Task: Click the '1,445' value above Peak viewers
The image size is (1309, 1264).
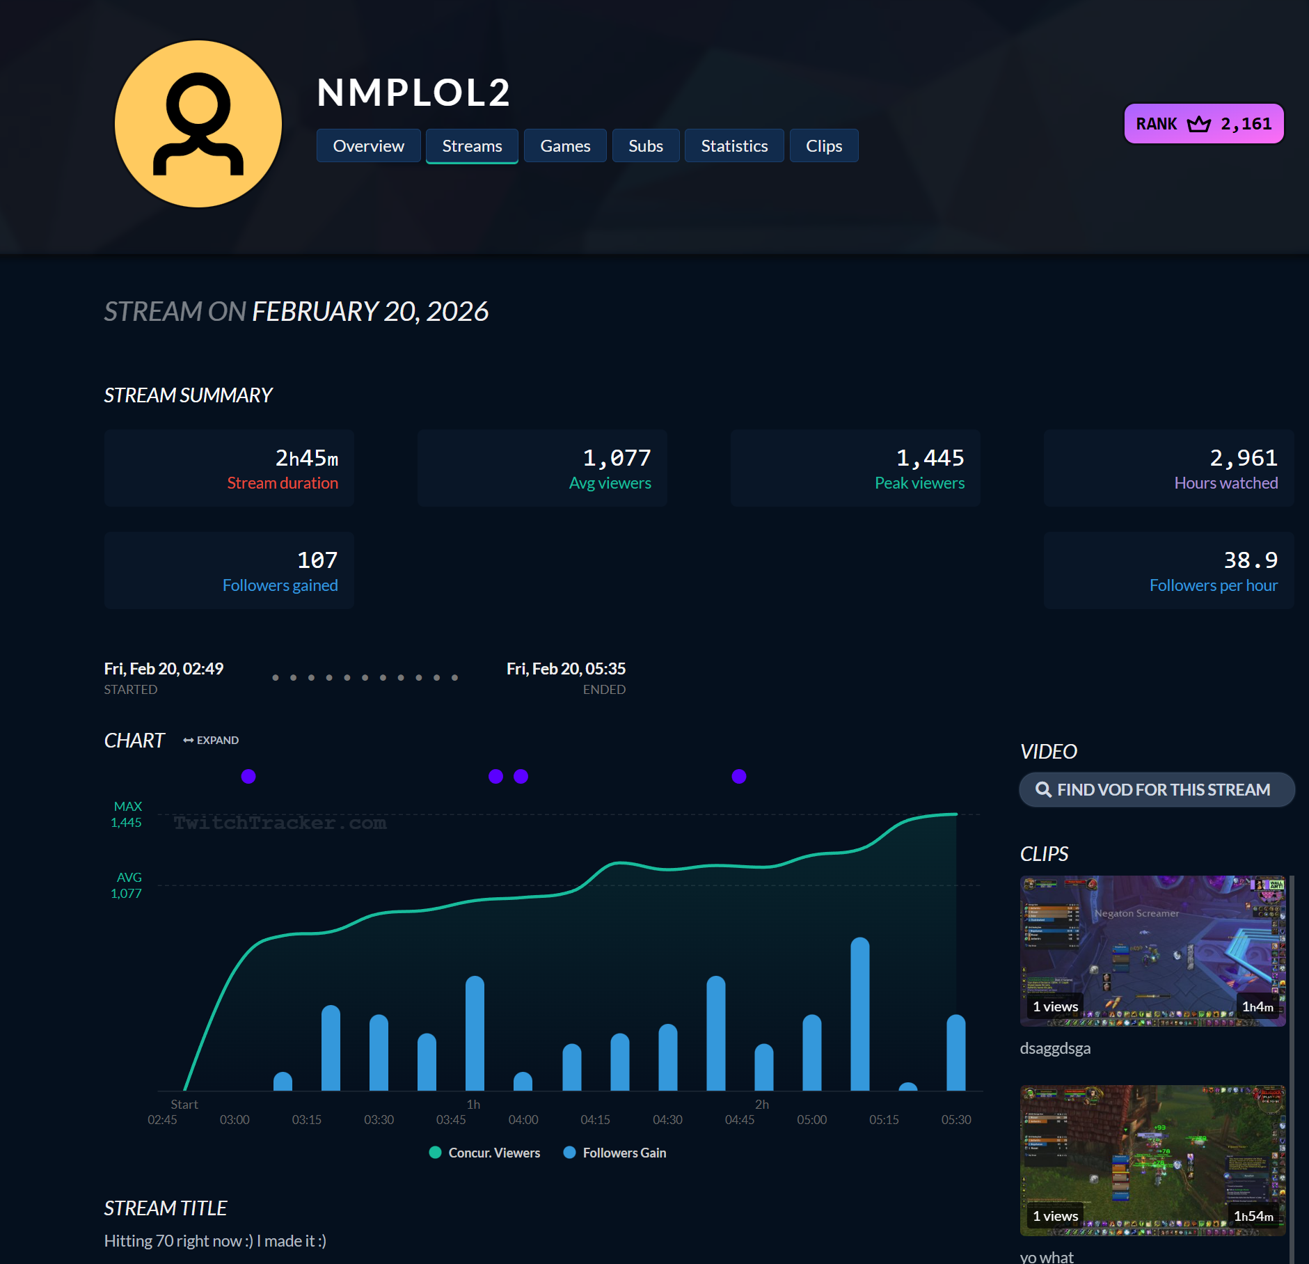Action: (930, 458)
